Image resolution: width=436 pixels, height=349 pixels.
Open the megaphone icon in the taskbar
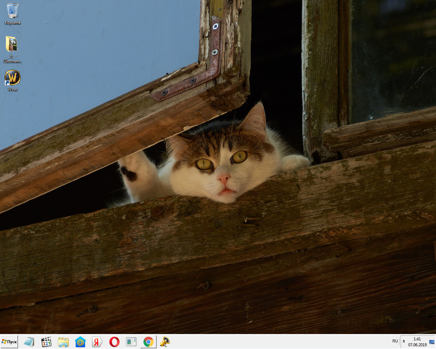165,342
